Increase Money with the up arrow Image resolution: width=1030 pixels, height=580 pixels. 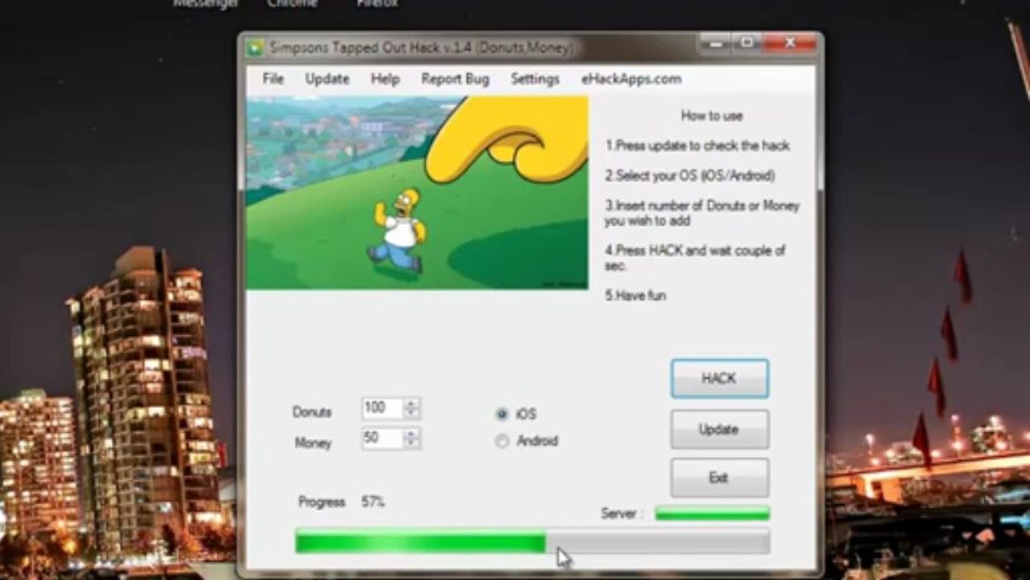point(412,433)
